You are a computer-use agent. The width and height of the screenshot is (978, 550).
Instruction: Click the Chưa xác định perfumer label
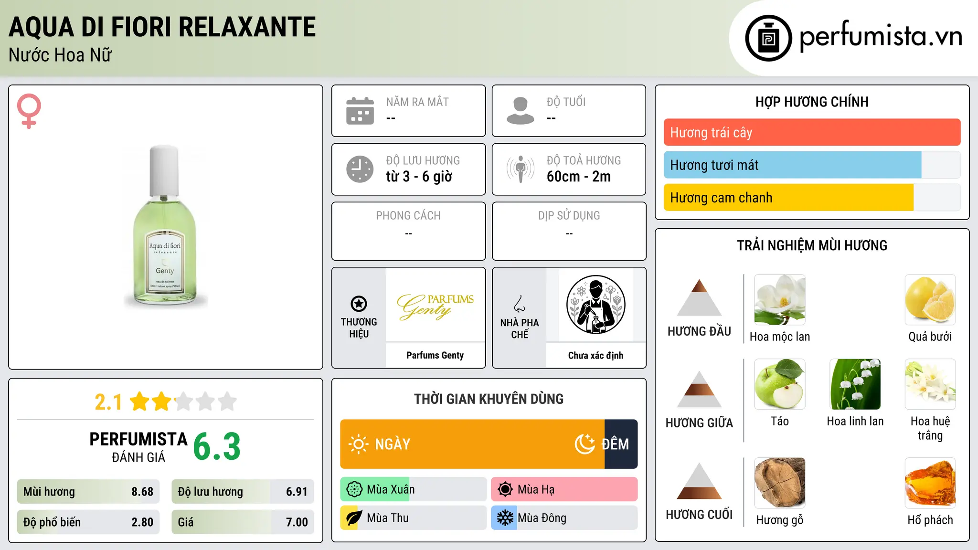(595, 355)
